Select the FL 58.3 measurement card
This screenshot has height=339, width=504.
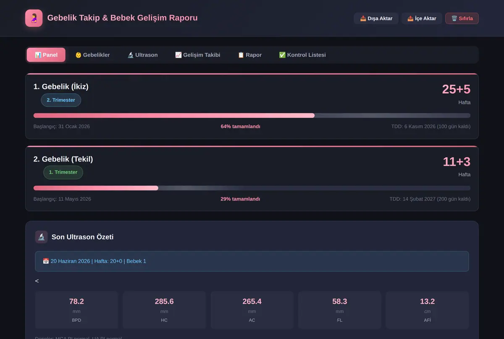point(340,310)
